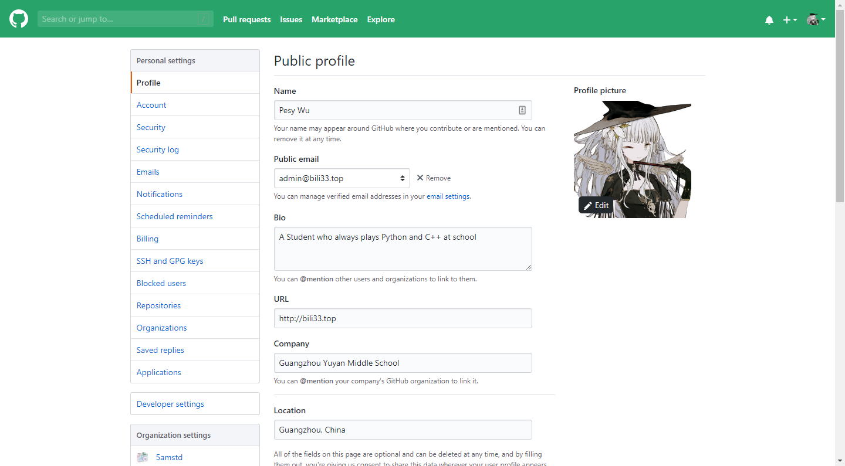Viewport: 845px width, 466px height.
Task: Click the 5amstd organization avatar
Action: point(142,457)
